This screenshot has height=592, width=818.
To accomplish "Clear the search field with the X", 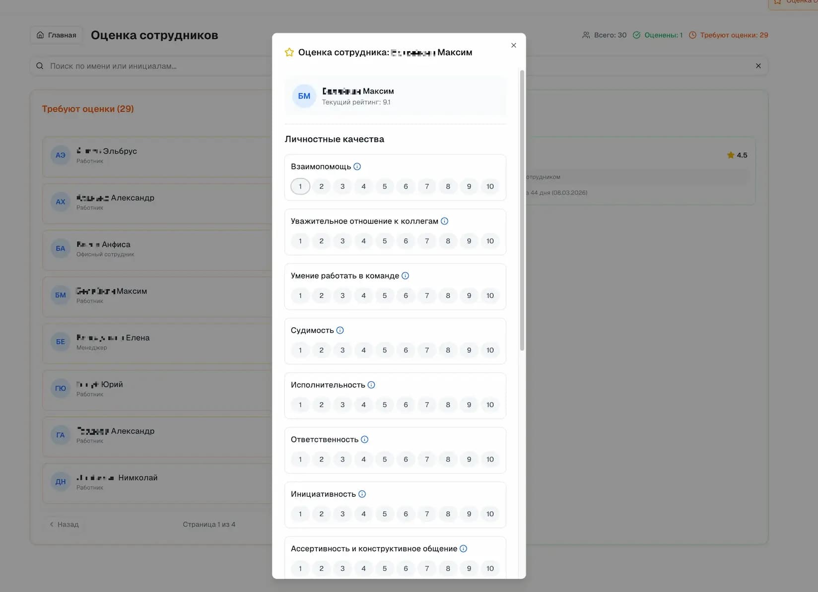I will [758, 66].
